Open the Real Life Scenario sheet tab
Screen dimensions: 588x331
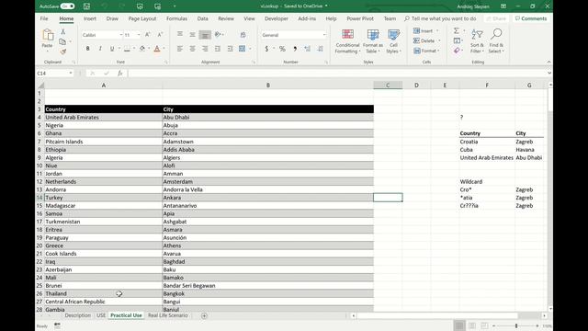pyautogui.click(x=167, y=315)
